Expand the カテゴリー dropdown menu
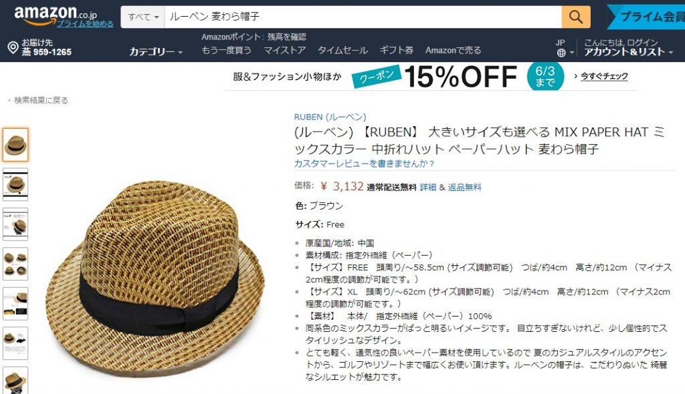Viewport: 685px width, 394px height. pos(155,51)
